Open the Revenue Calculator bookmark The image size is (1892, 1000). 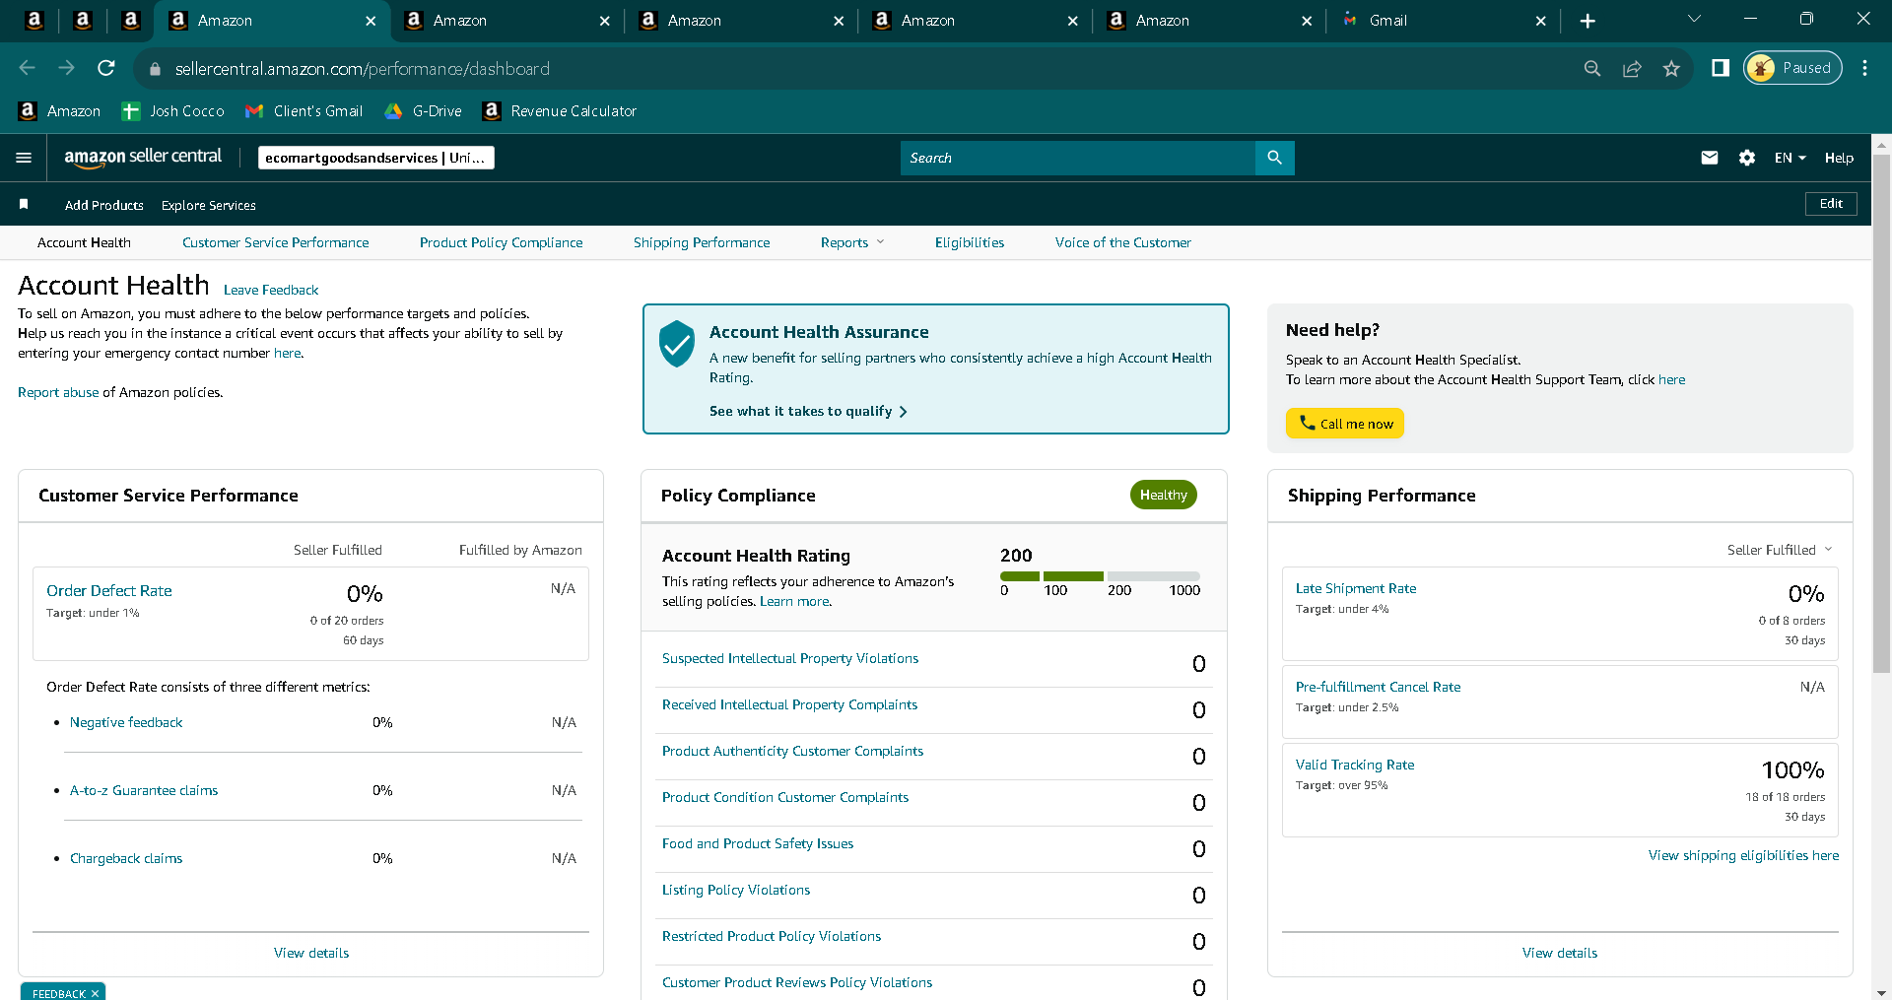point(560,111)
